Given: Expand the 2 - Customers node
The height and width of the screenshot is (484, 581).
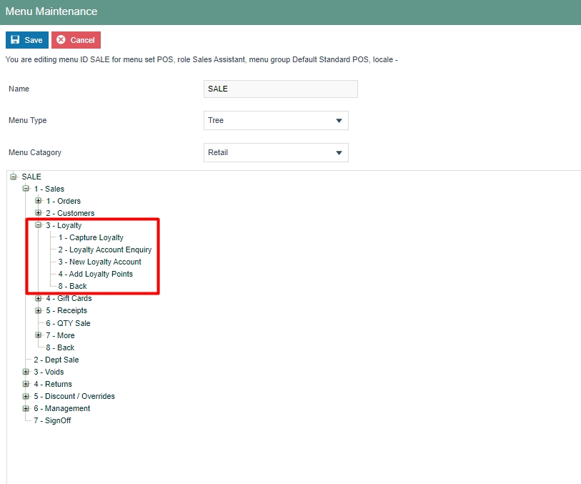Looking at the screenshot, I should pos(39,213).
